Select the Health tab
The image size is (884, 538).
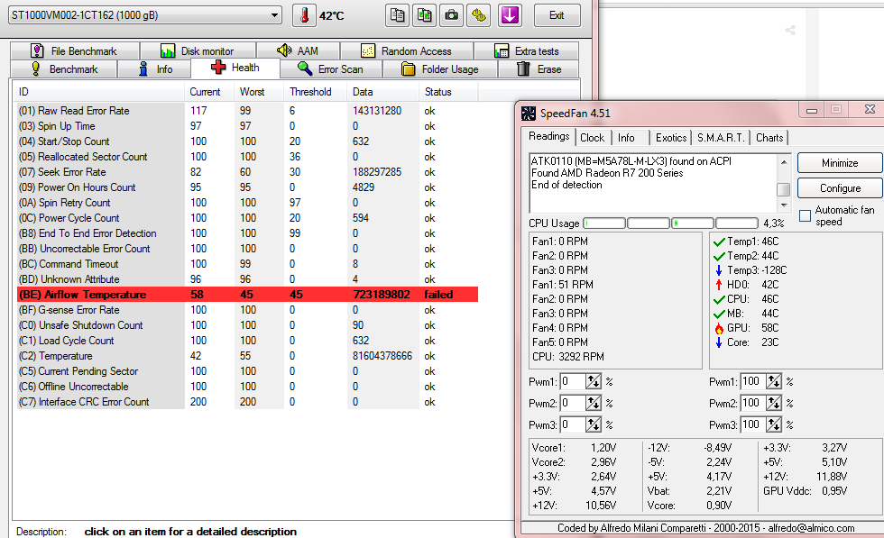coord(235,68)
